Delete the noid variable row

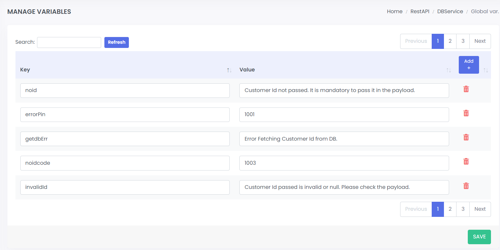pyautogui.click(x=466, y=89)
